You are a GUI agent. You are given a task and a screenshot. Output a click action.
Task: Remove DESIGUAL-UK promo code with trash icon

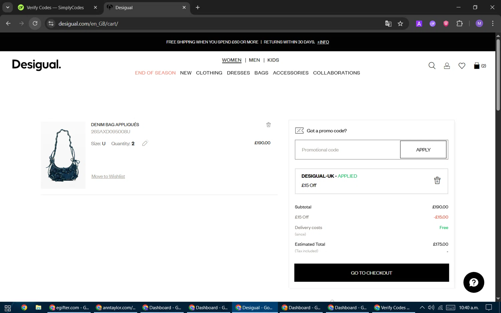click(x=437, y=180)
